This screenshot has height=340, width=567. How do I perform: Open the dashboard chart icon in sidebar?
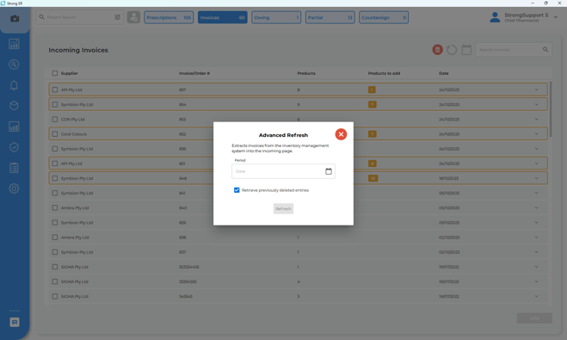tap(14, 44)
